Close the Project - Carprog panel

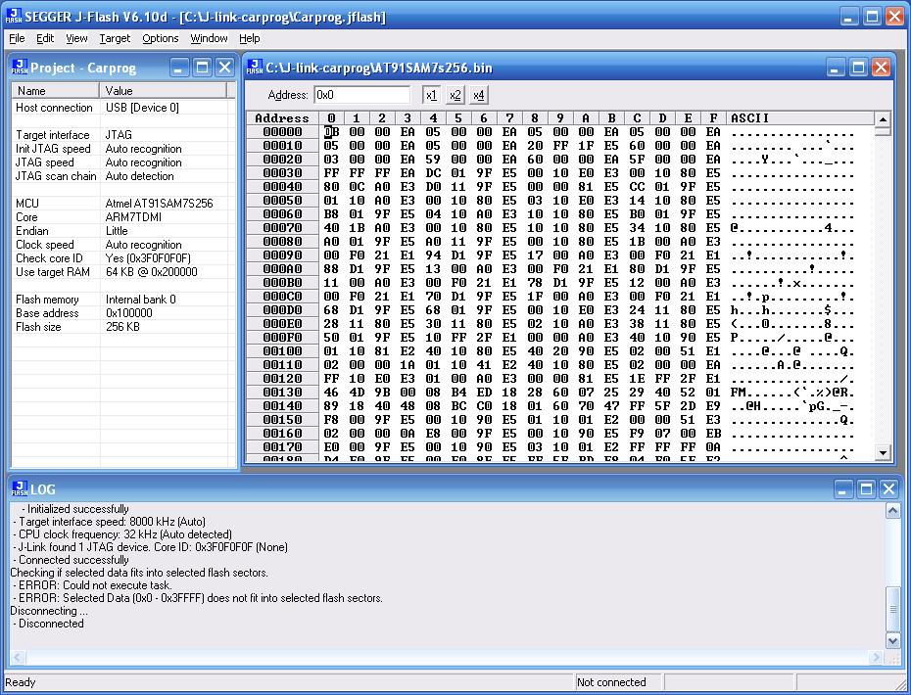[x=225, y=68]
